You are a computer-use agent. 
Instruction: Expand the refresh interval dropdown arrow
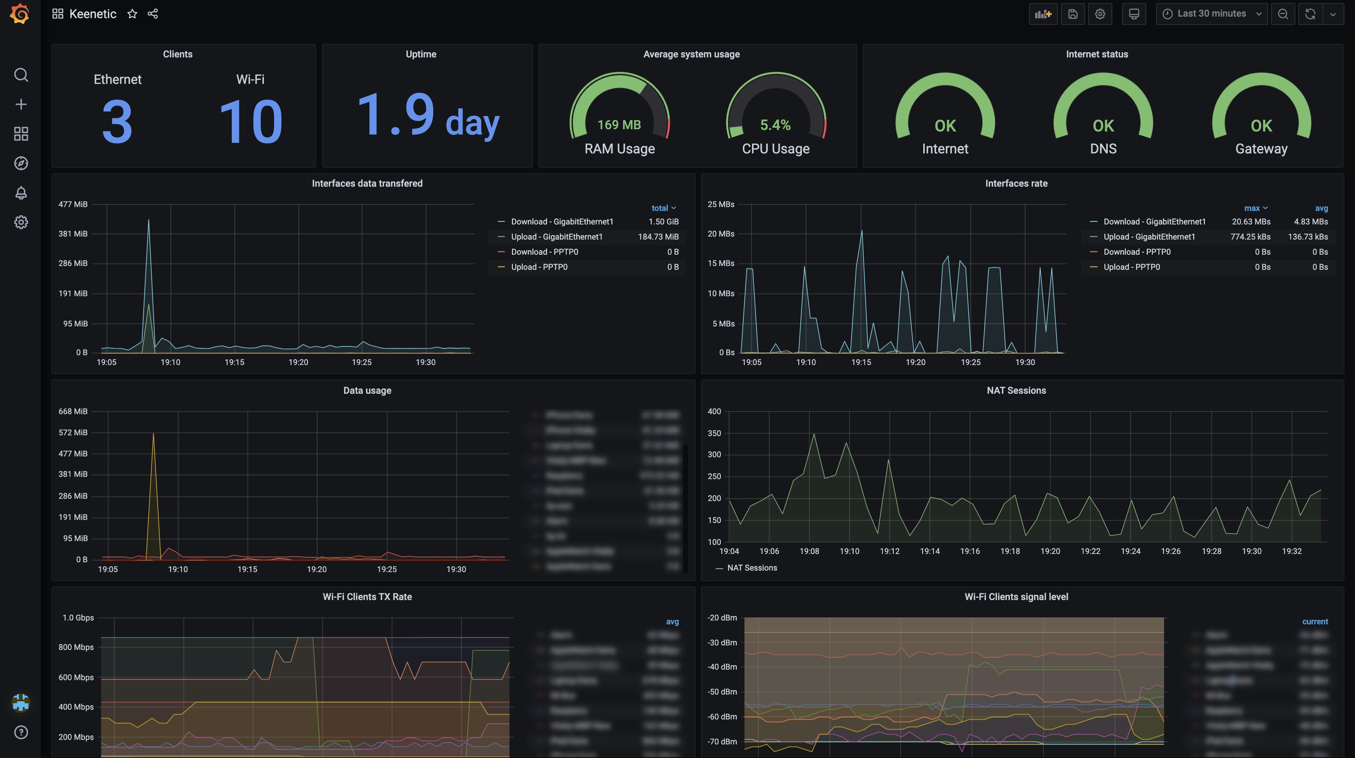1333,14
